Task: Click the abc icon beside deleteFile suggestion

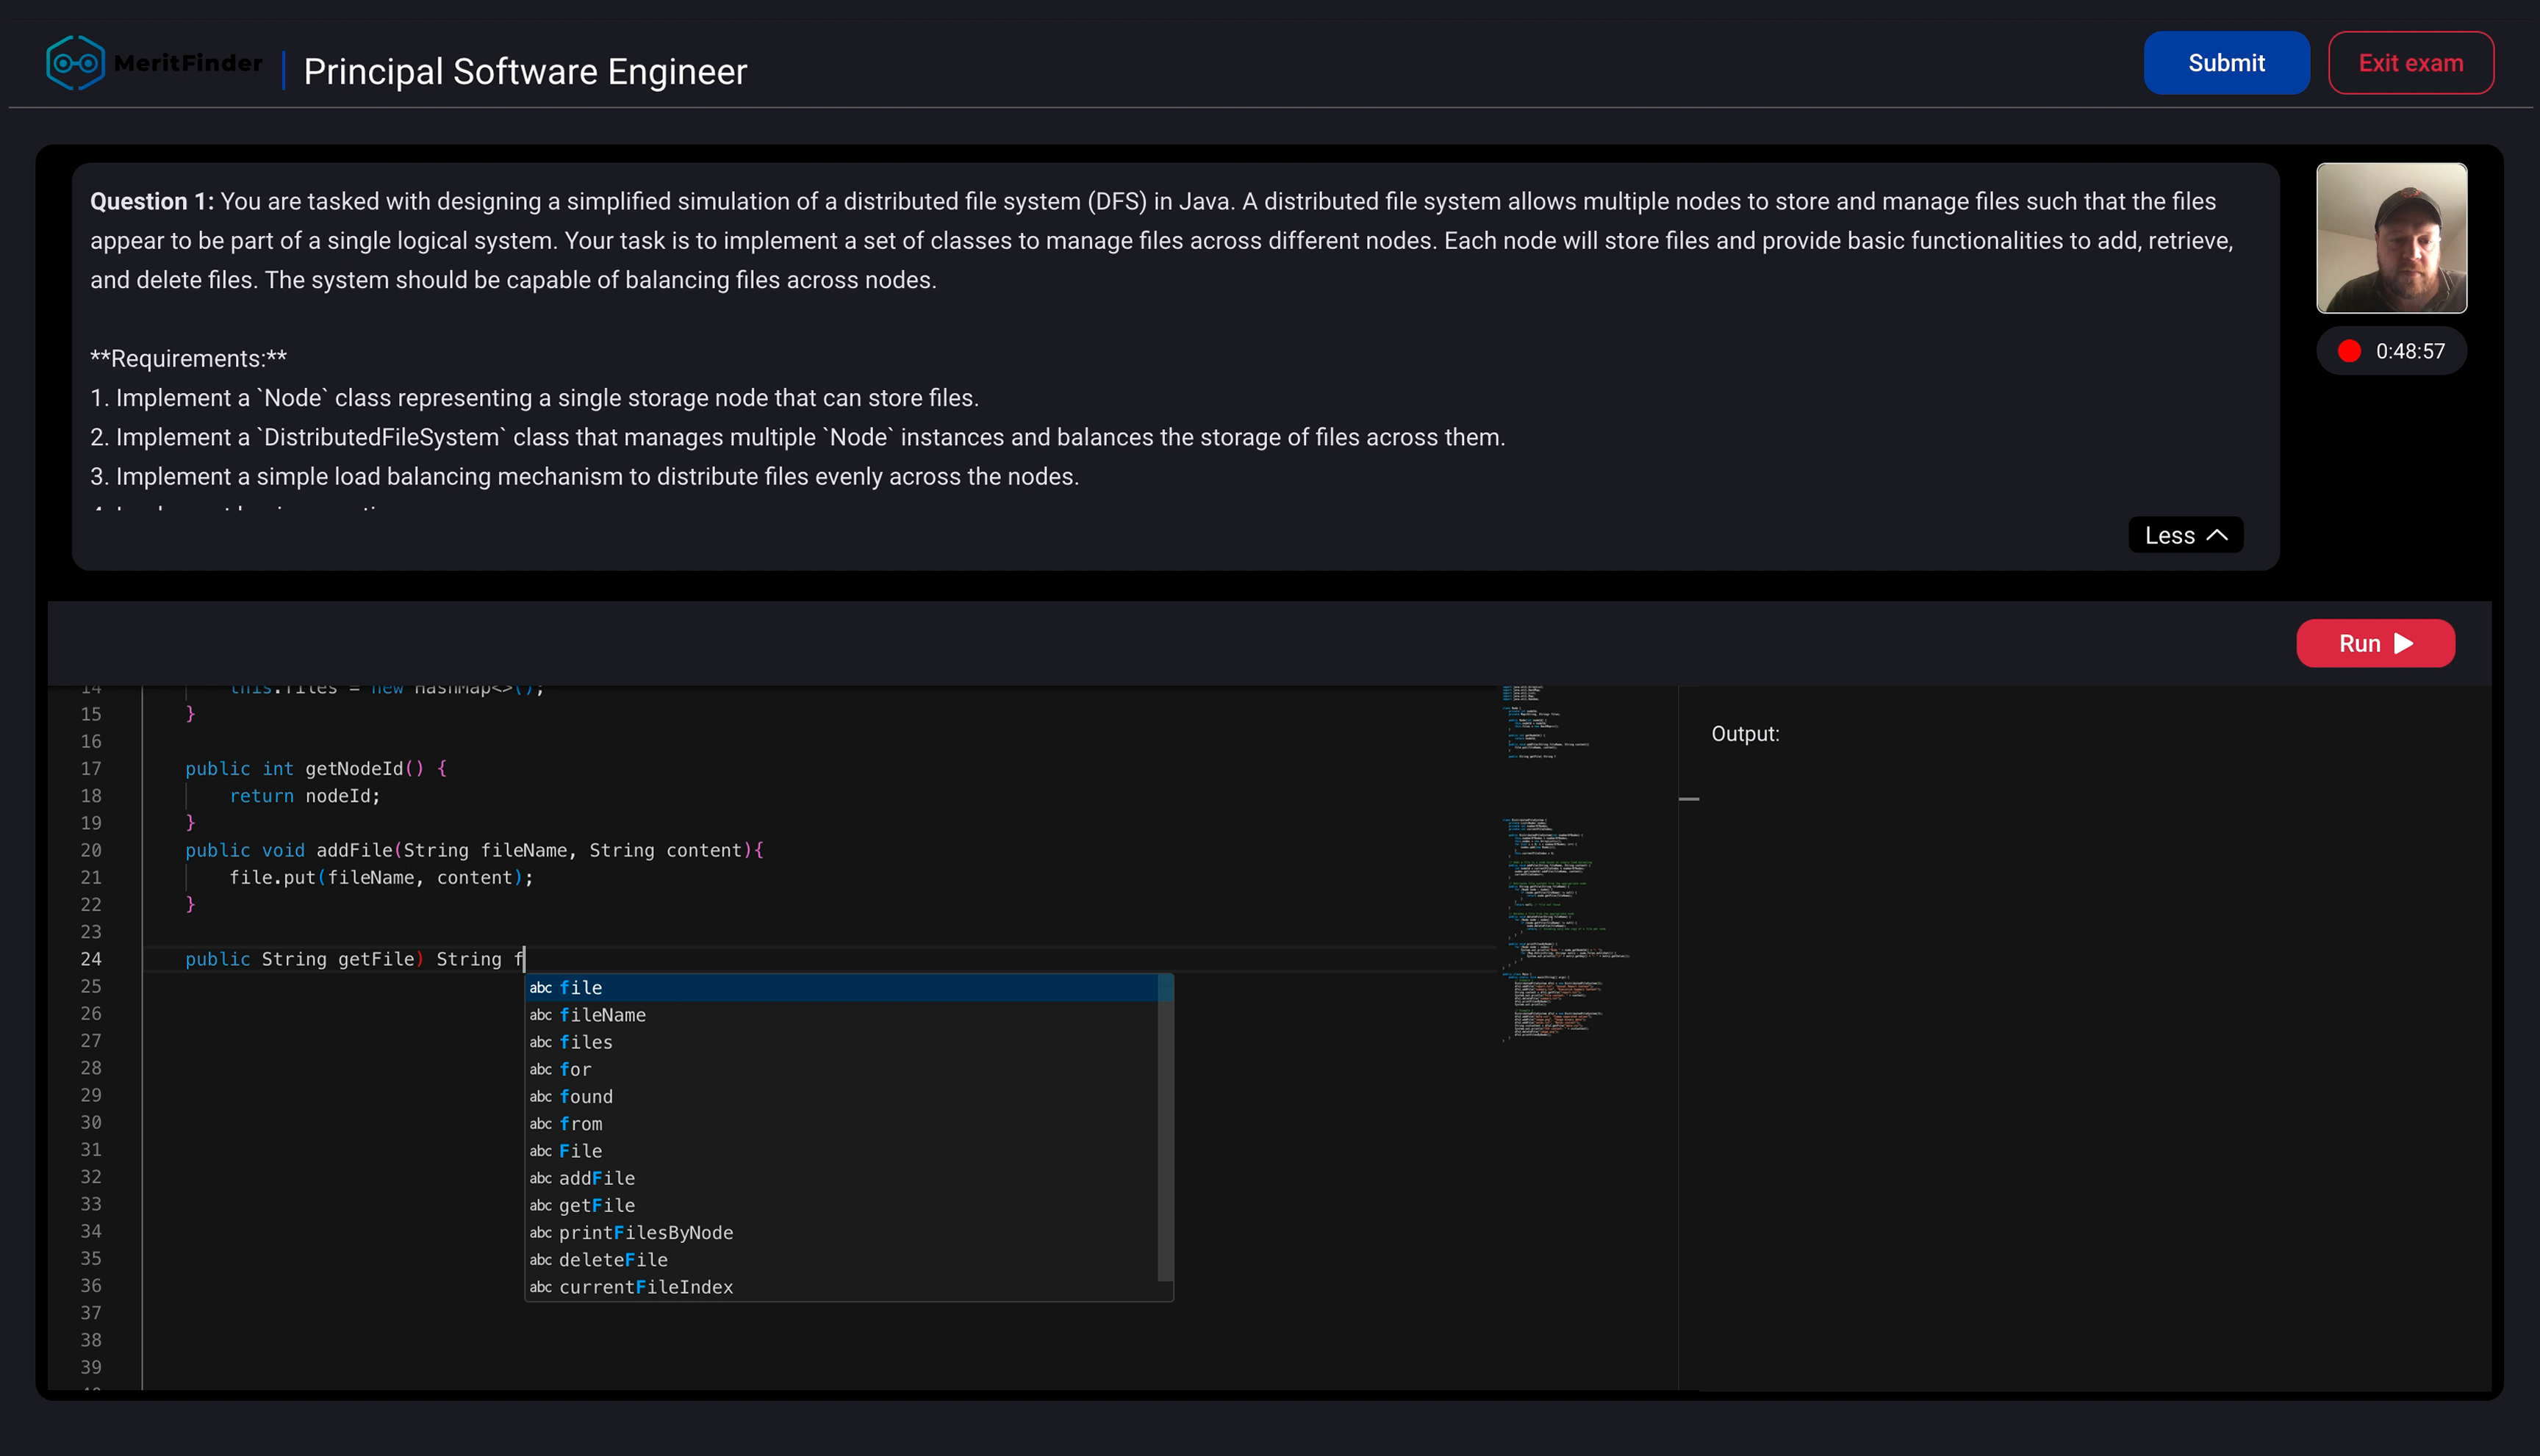Action: coord(540,1260)
